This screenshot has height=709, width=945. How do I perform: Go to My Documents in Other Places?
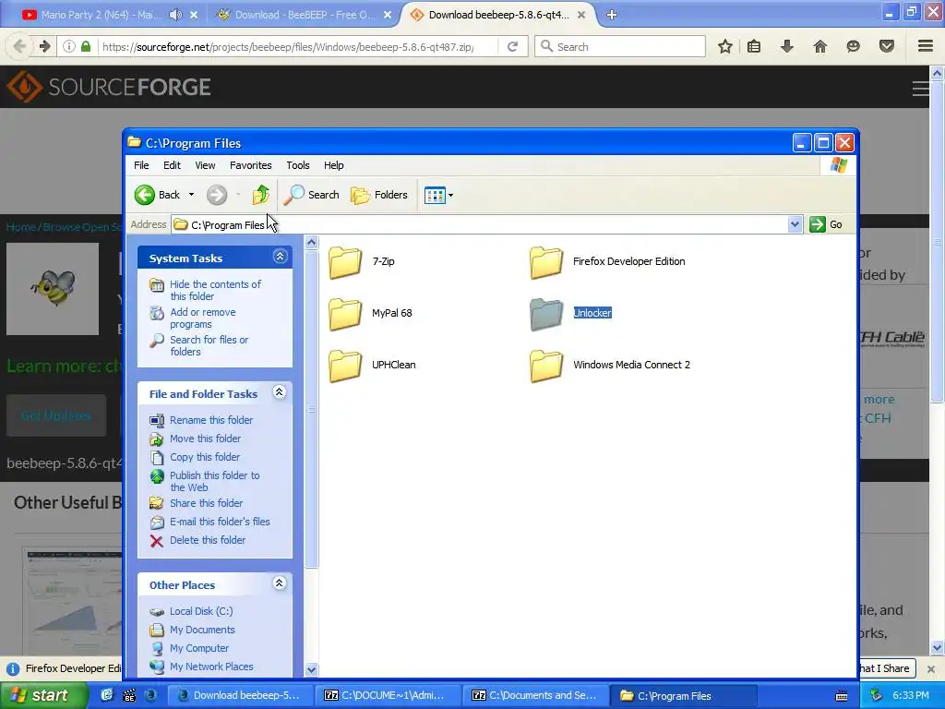point(202,630)
